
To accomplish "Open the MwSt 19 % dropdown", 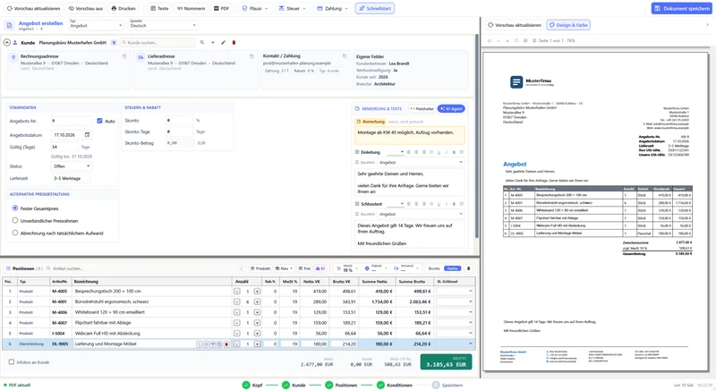I will [347, 268].
